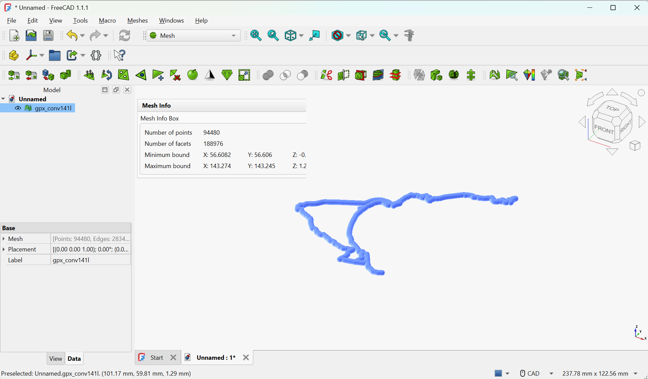The width and height of the screenshot is (648, 379).
Task: Open the undo history dropdown arrow
Action: tap(82, 35)
